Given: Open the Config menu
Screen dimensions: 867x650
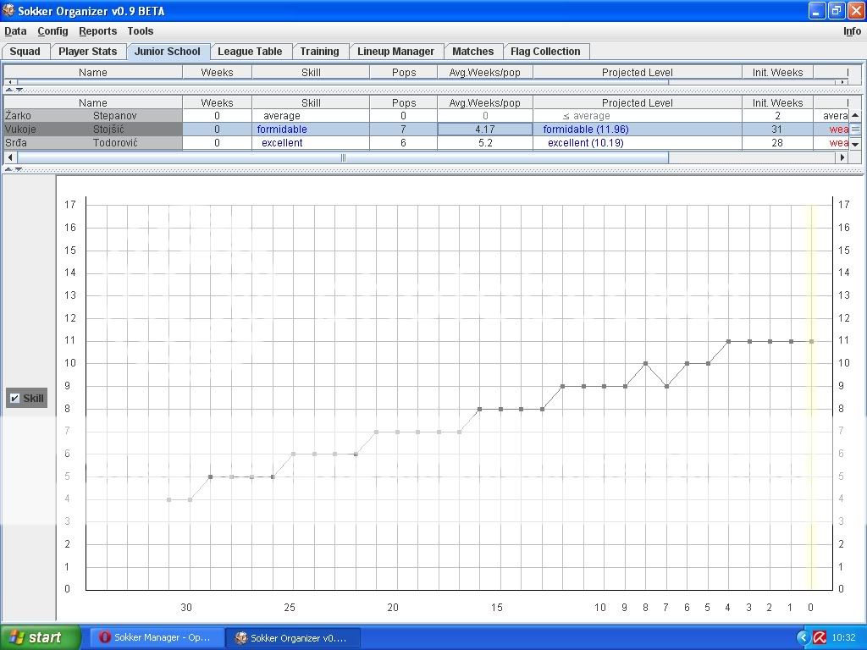Looking at the screenshot, I should point(52,31).
